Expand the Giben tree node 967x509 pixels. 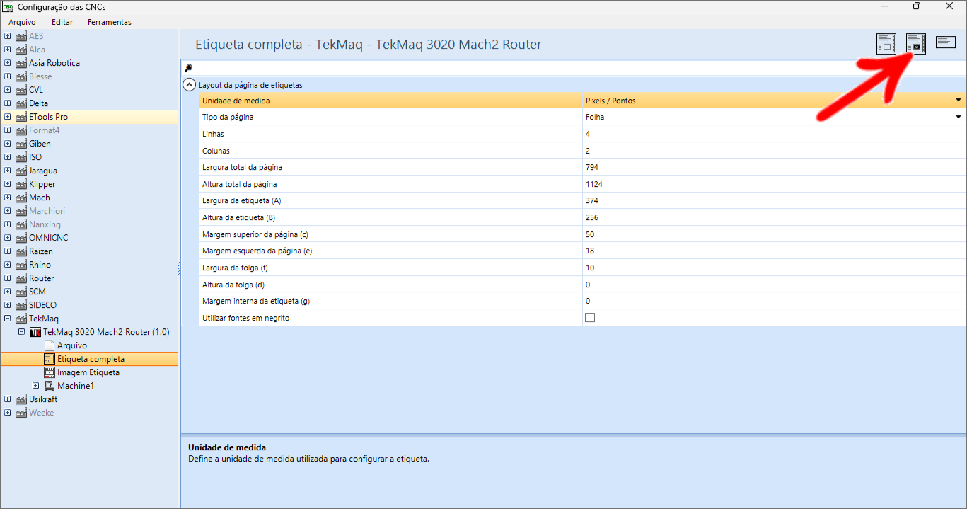(x=7, y=144)
